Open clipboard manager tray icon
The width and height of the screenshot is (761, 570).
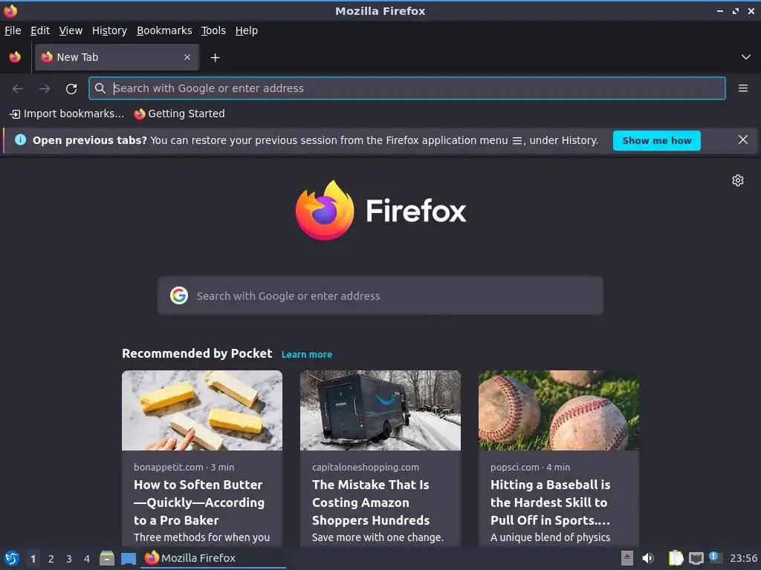pos(676,558)
